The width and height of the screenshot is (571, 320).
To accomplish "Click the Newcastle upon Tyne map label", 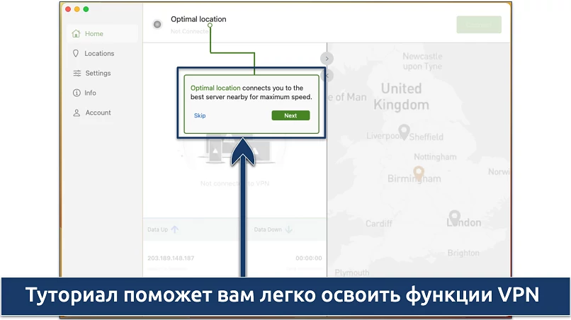I will 422,61.
